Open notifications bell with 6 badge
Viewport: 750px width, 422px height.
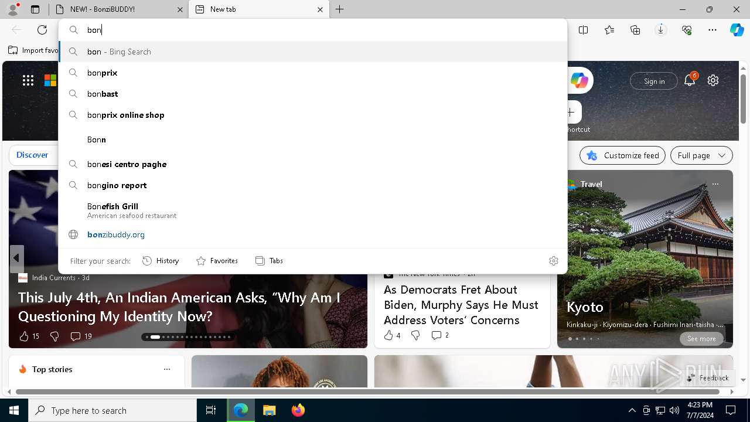(x=690, y=80)
